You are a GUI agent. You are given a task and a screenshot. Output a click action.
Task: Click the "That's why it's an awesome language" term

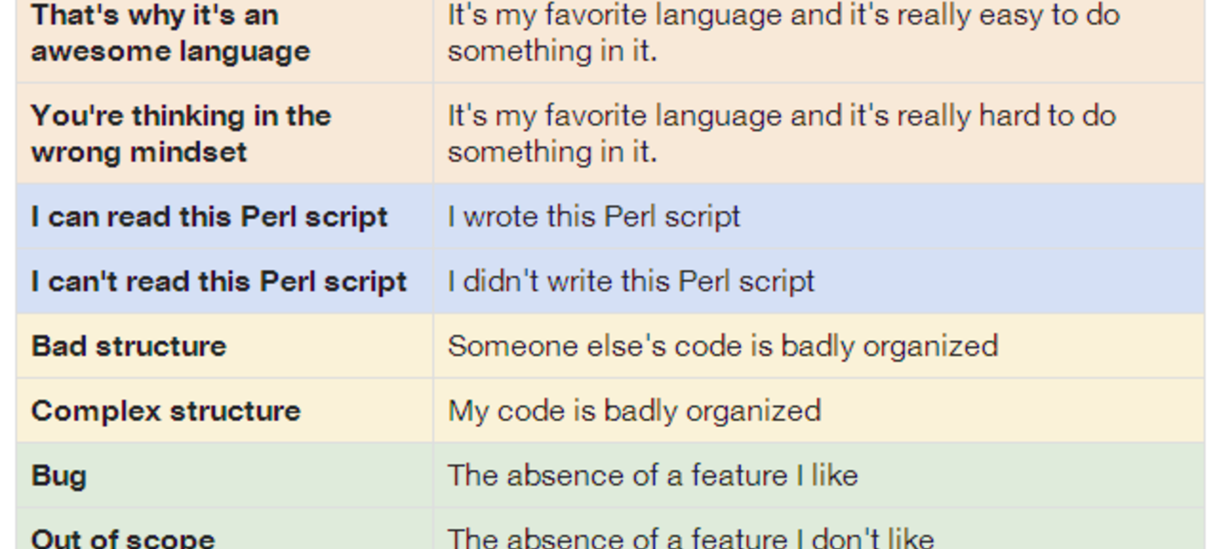170,33
